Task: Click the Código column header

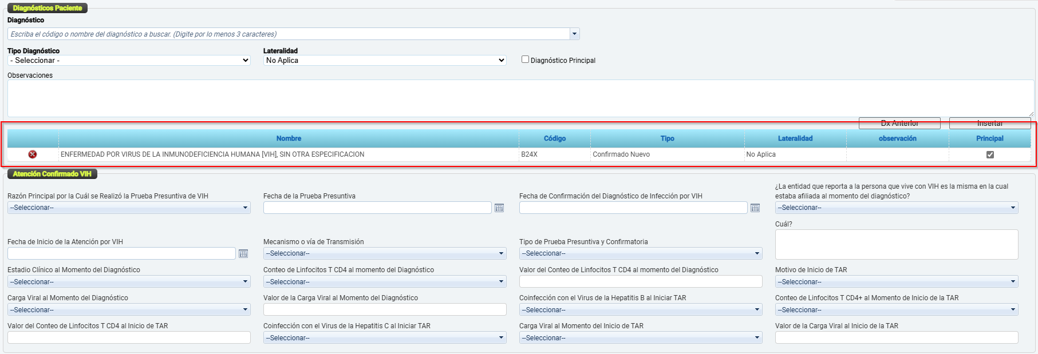Action: click(554, 138)
